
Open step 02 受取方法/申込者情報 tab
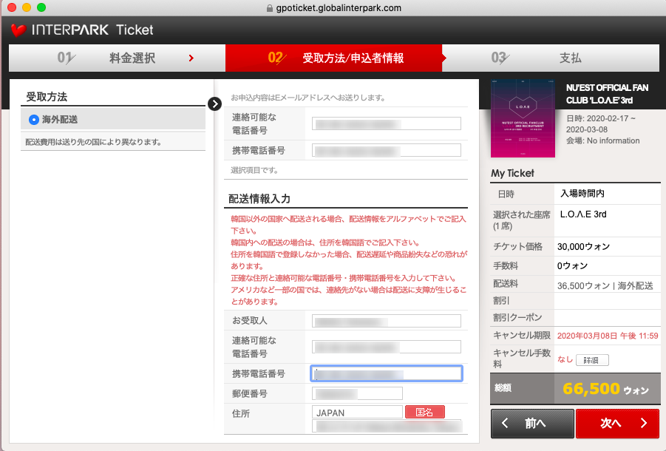[334, 58]
